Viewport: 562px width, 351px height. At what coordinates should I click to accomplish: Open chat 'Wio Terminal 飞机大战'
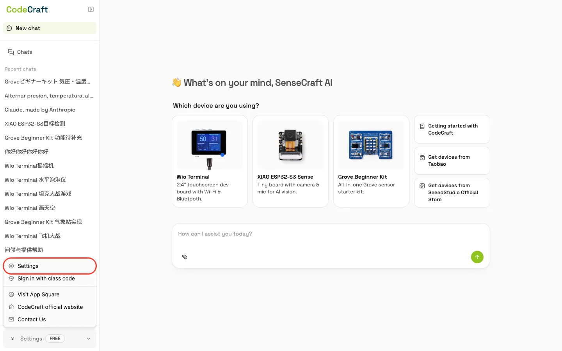click(32, 236)
